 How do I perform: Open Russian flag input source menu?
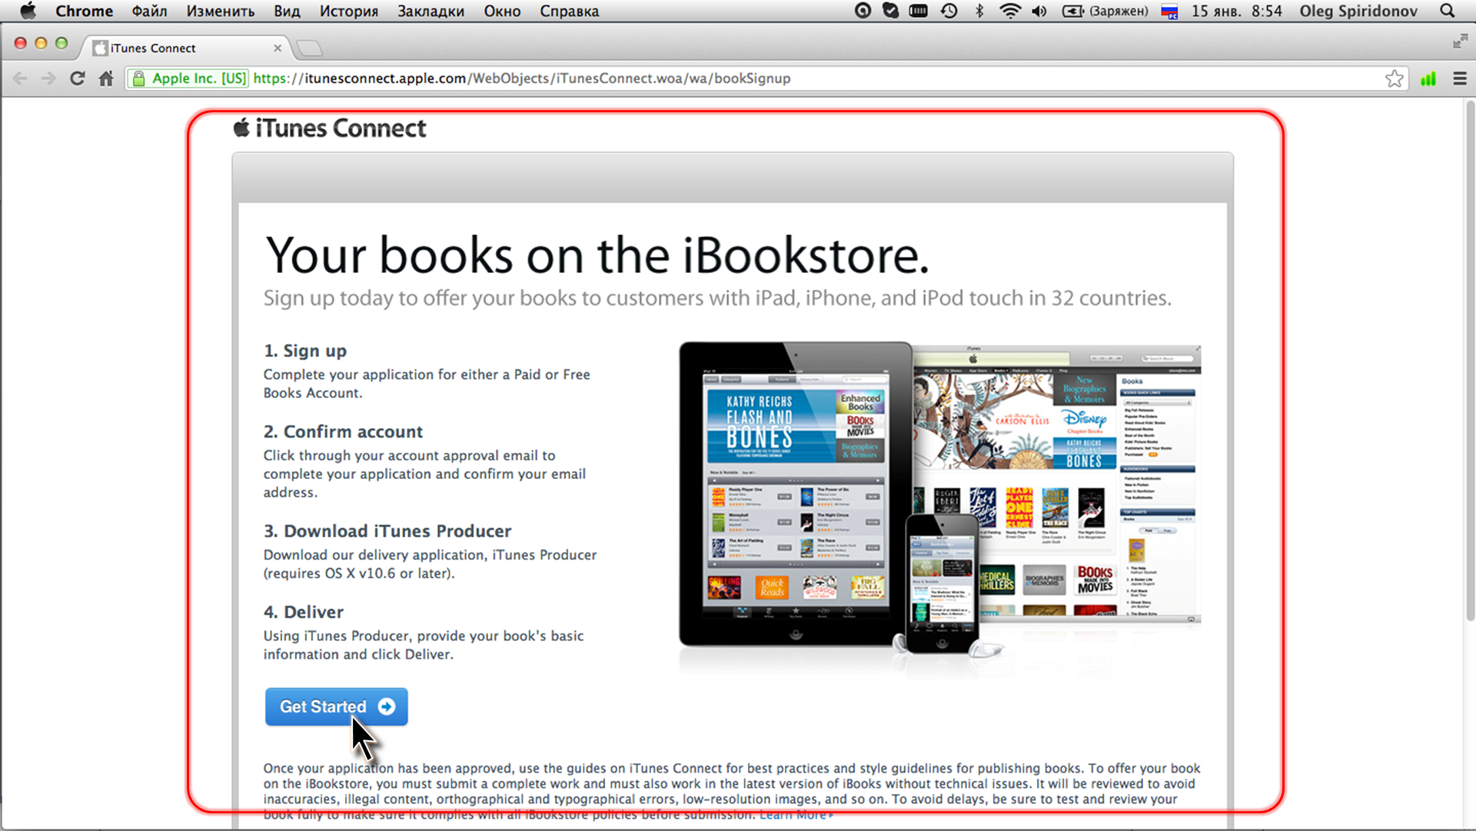[1169, 11]
